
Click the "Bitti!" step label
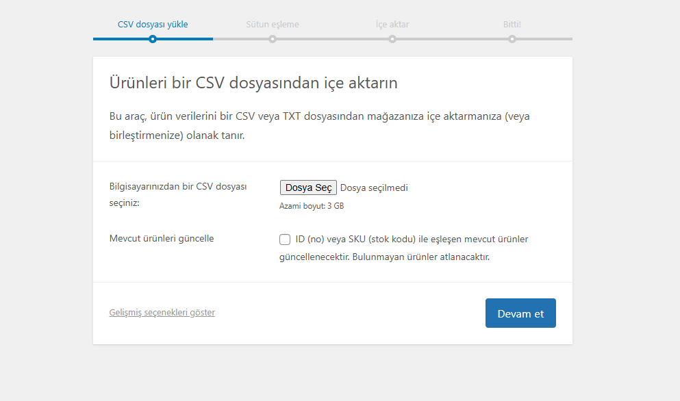512,24
